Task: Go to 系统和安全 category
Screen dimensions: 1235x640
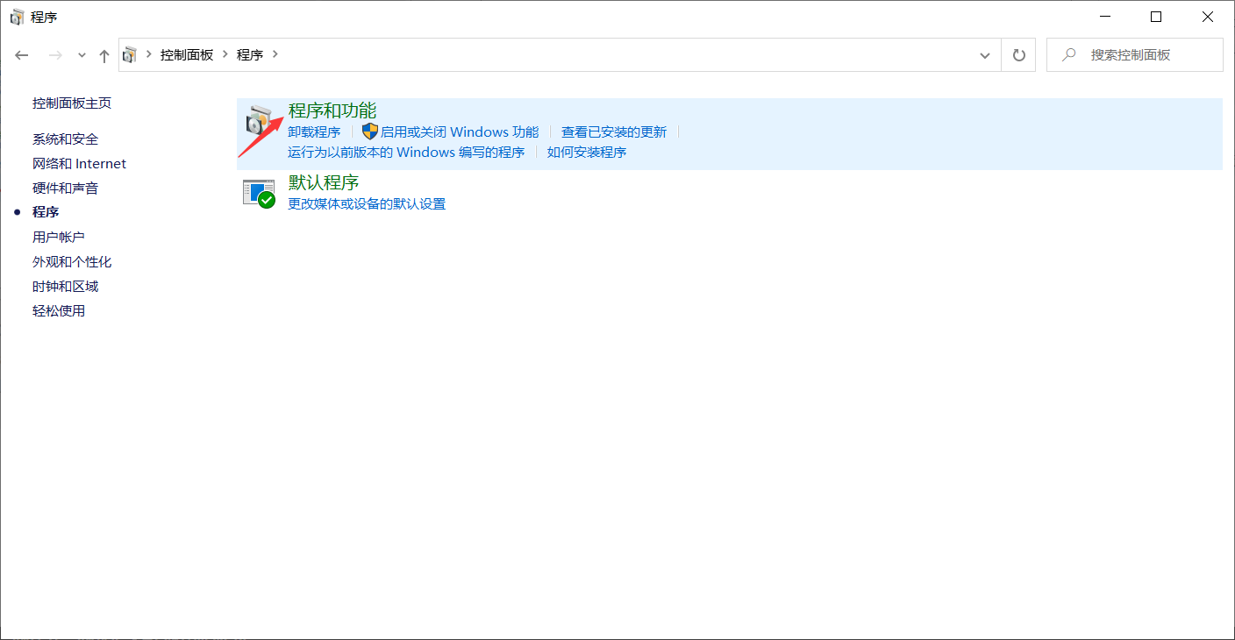Action: pos(65,139)
